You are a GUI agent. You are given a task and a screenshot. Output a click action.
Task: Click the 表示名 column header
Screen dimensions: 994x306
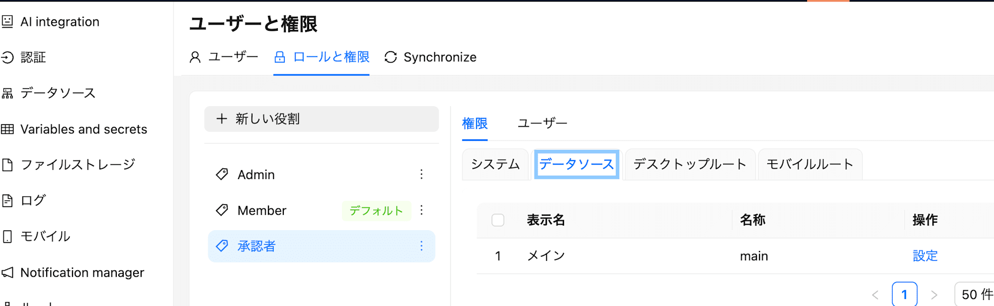546,220
